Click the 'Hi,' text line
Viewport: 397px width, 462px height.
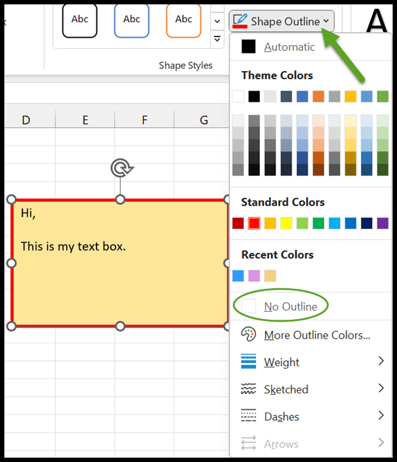pos(28,213)
